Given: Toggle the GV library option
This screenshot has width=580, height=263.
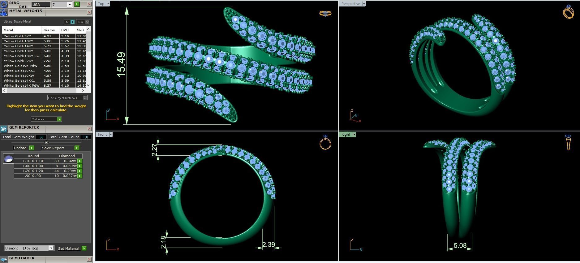Looking at the screenshot, I should (69, 22).
